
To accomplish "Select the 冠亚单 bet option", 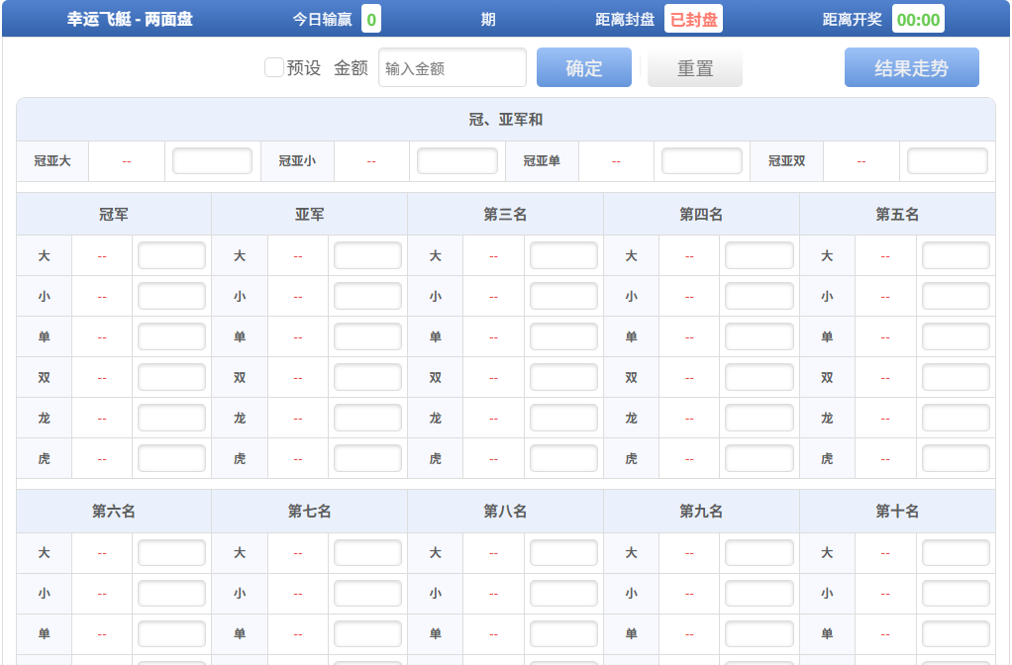I will click(541, 160).
